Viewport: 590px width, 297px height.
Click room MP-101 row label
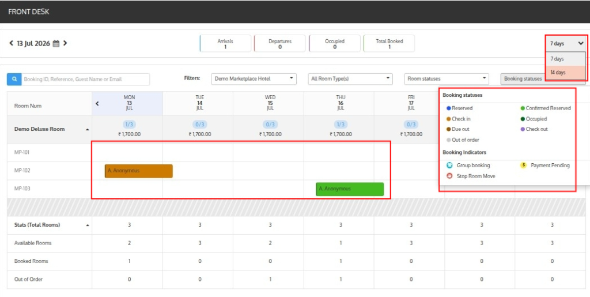coord(22,152)
